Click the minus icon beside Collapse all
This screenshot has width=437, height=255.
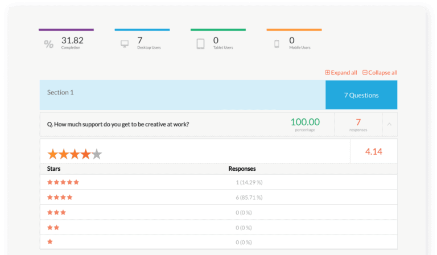[x=365, y=73]
